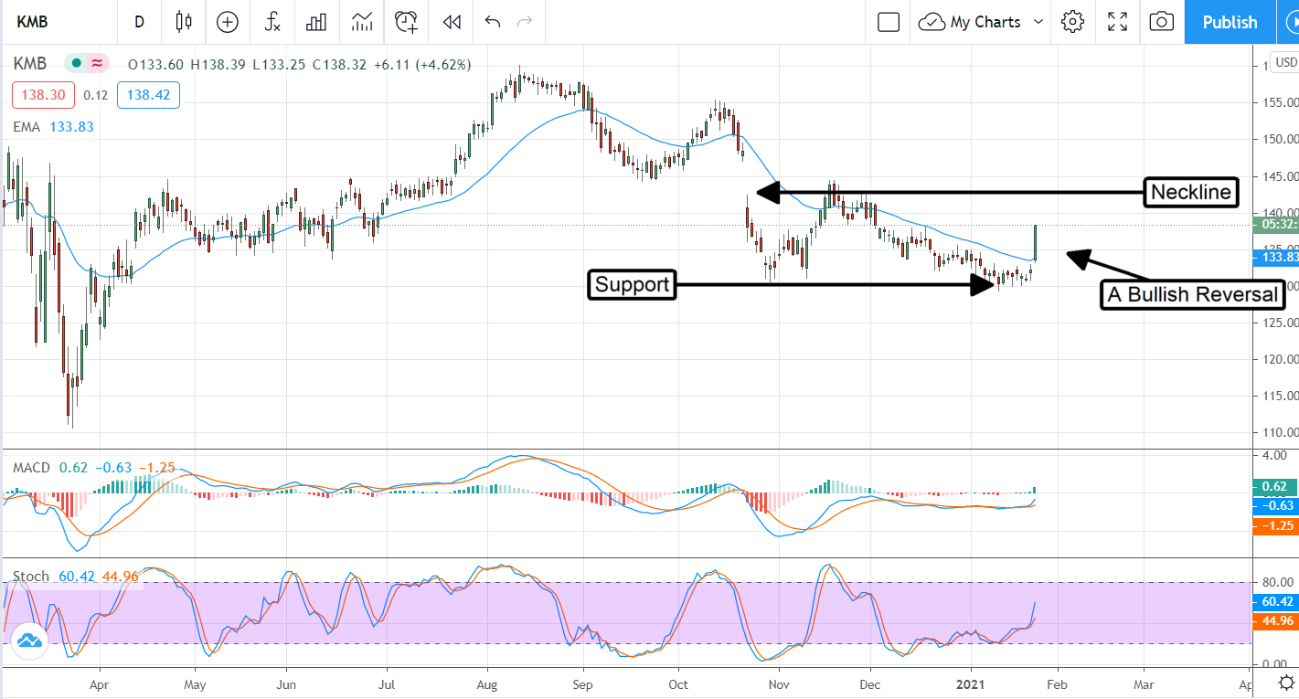
Task: Select the MACD indicator legend
Action: [31, 468]
